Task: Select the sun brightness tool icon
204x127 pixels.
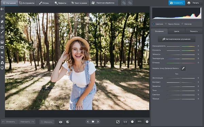Action: [2, 52]
